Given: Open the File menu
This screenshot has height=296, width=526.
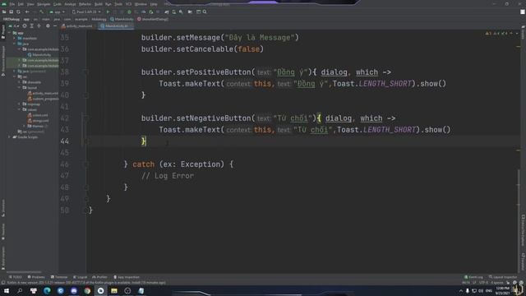Looking at the screenshot, I should [x=12, y=4].
